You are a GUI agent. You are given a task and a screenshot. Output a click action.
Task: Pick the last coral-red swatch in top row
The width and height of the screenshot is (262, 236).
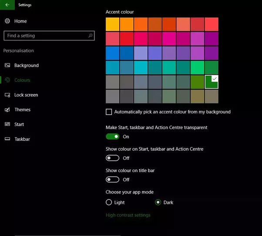coord(212,24)
